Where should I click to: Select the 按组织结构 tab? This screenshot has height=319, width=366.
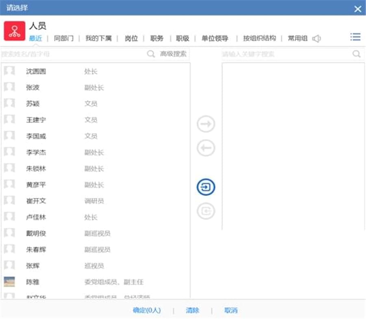pyautogui.click(x=259, y=38)
